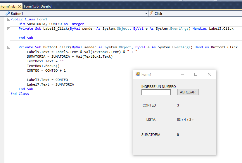Collapse the Label3_Click sub
The image size is (242, 163).
click(9, 29)
